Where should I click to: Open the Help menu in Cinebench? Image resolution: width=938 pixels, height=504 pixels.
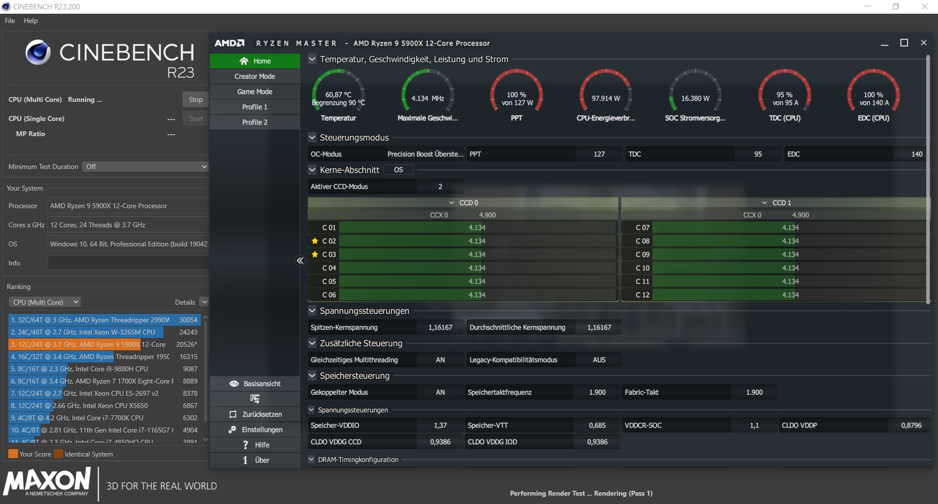(x=31, y=21)
